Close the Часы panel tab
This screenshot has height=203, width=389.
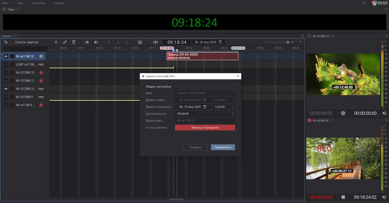[x=18, y=9]
